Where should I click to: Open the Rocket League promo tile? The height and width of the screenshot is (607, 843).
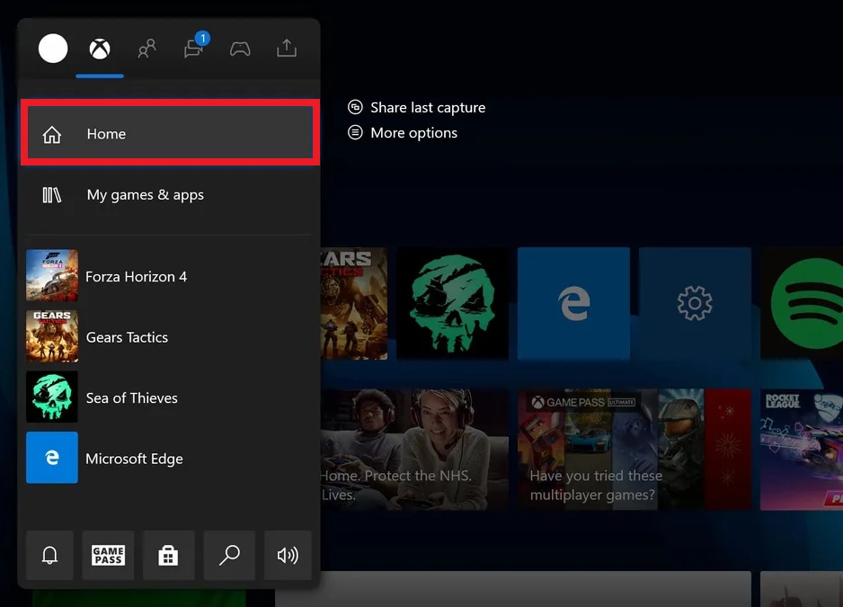coord(802,450)
